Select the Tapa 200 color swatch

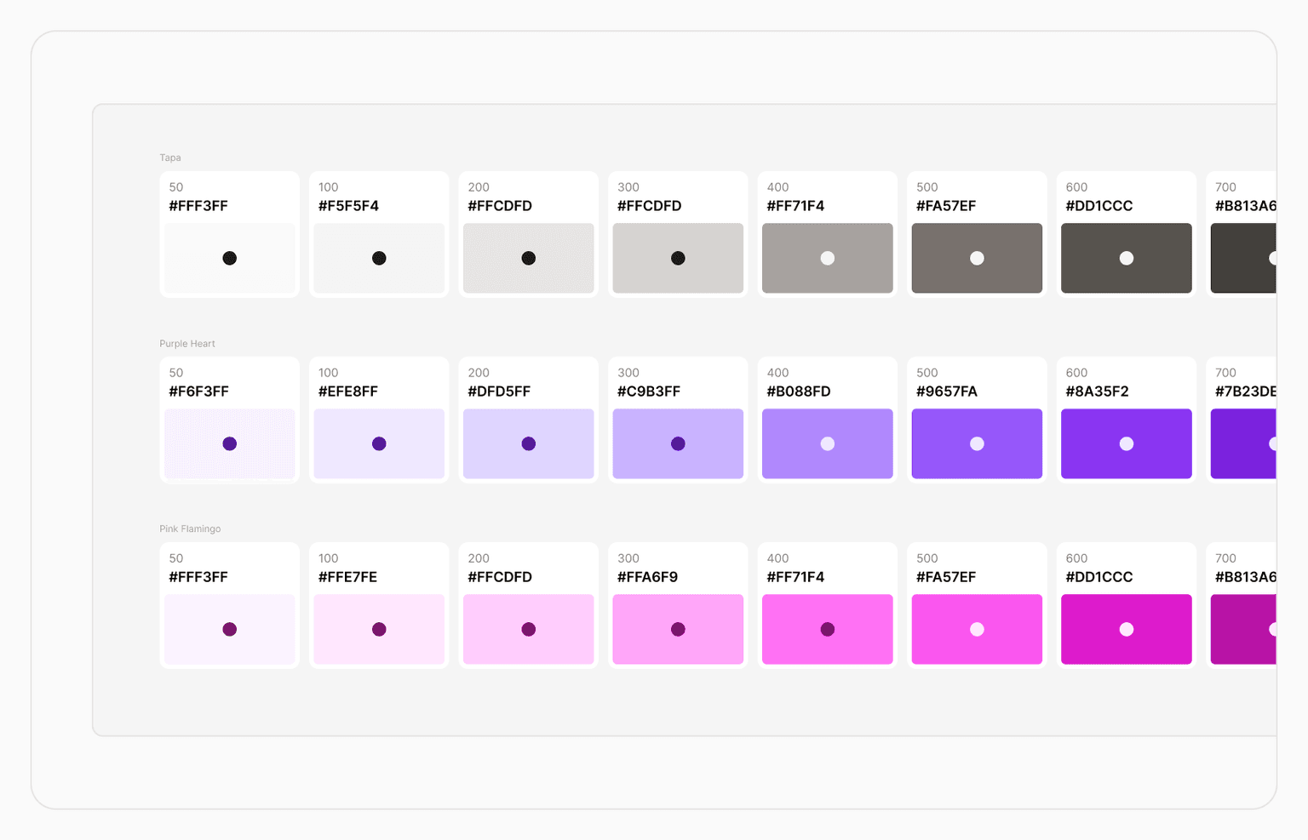pos(528,257)
